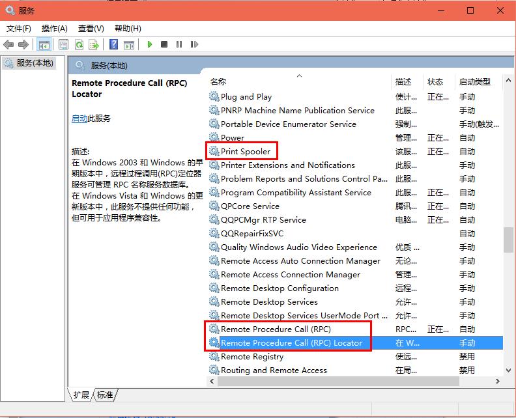Click gear icon beside Plug and Play
The image size is (516, 418).
[x=214, y=96]
